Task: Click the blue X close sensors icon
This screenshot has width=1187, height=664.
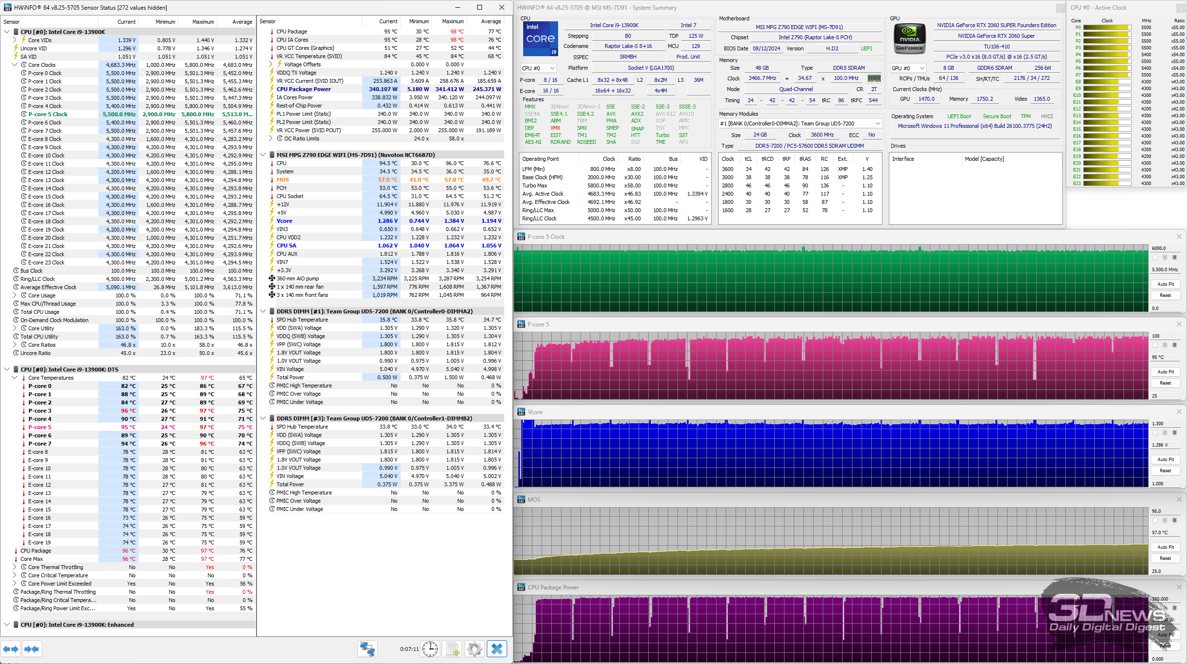Action: pyautogui.click(x=497, y=649)
